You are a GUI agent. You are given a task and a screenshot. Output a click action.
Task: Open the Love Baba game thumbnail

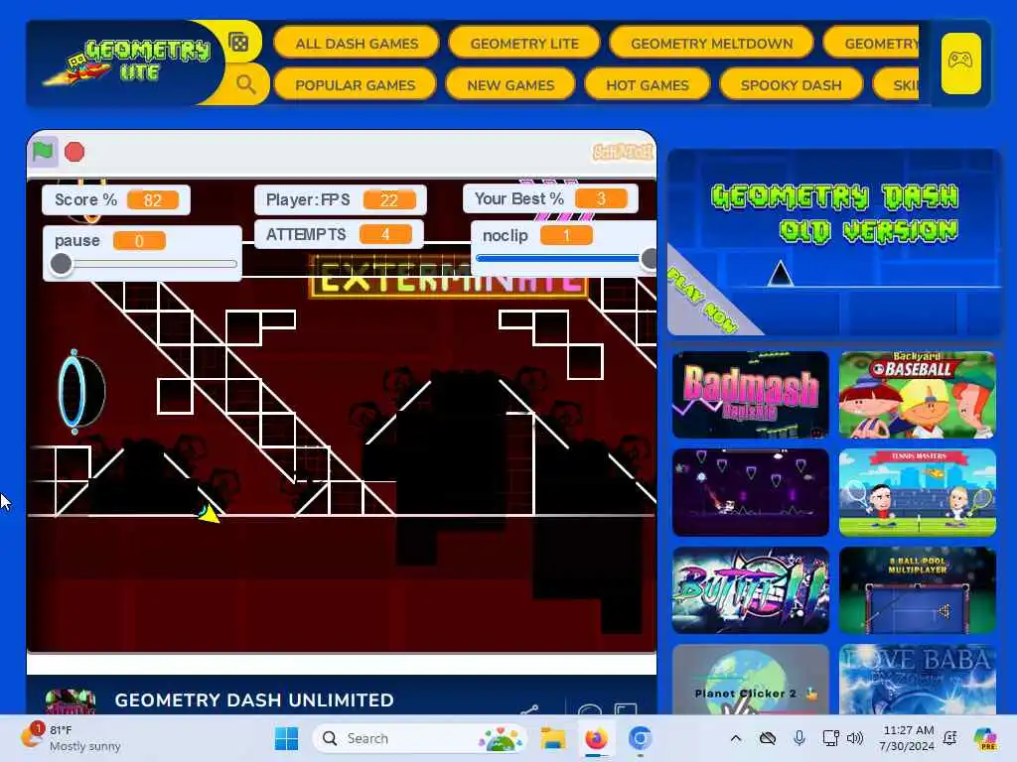tap(917, 680)
